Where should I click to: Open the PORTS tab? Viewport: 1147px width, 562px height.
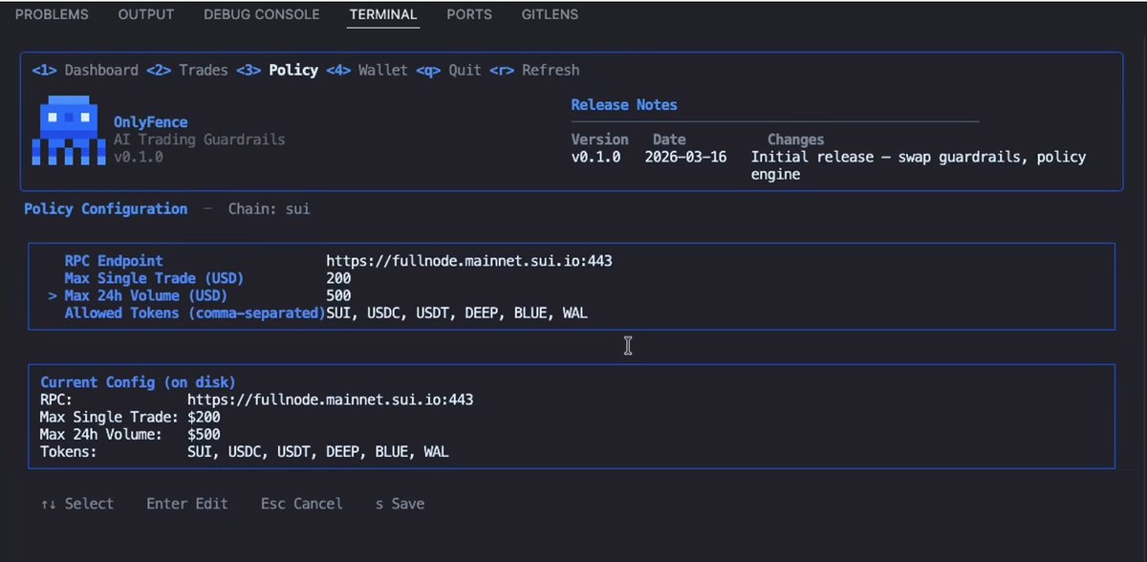click(x=469, y=14)
